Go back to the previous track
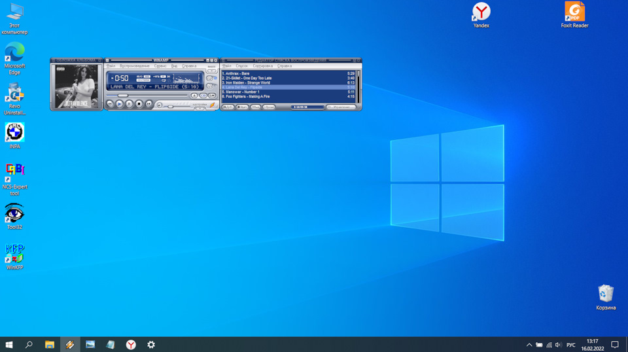 [x=110, y=104]
